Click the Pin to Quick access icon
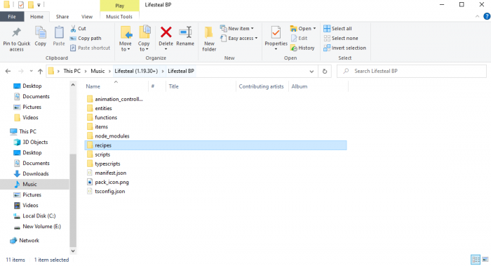491x266 pixels. (x=16, y=32)
